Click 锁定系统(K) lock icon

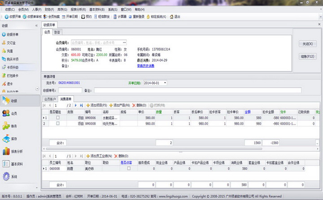click(x=148, y=17)
